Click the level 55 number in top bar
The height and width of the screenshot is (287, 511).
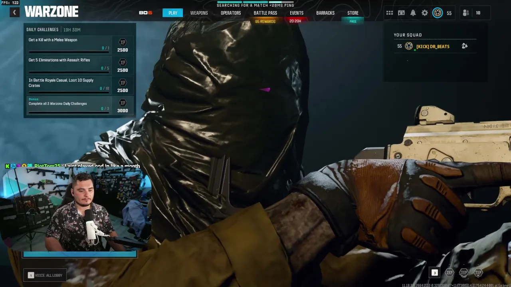point(449,13)
